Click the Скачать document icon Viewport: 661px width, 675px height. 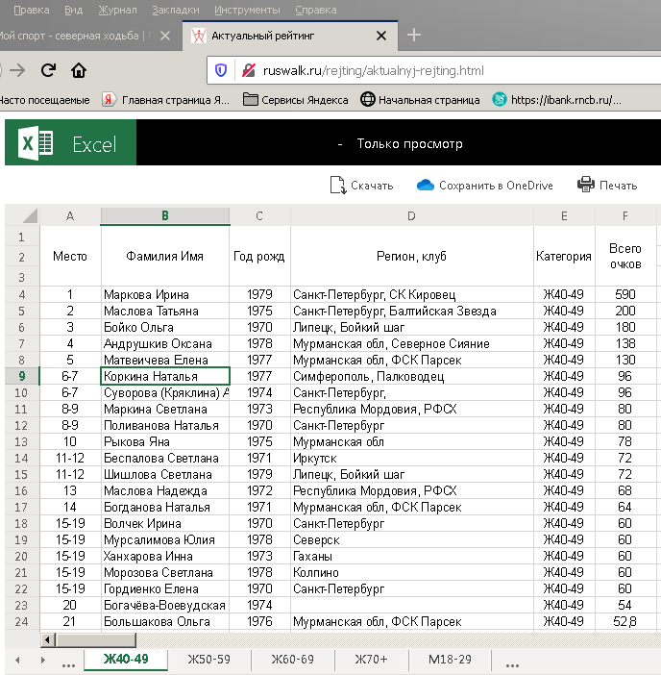pyautogui.click(x=337, y=186)
